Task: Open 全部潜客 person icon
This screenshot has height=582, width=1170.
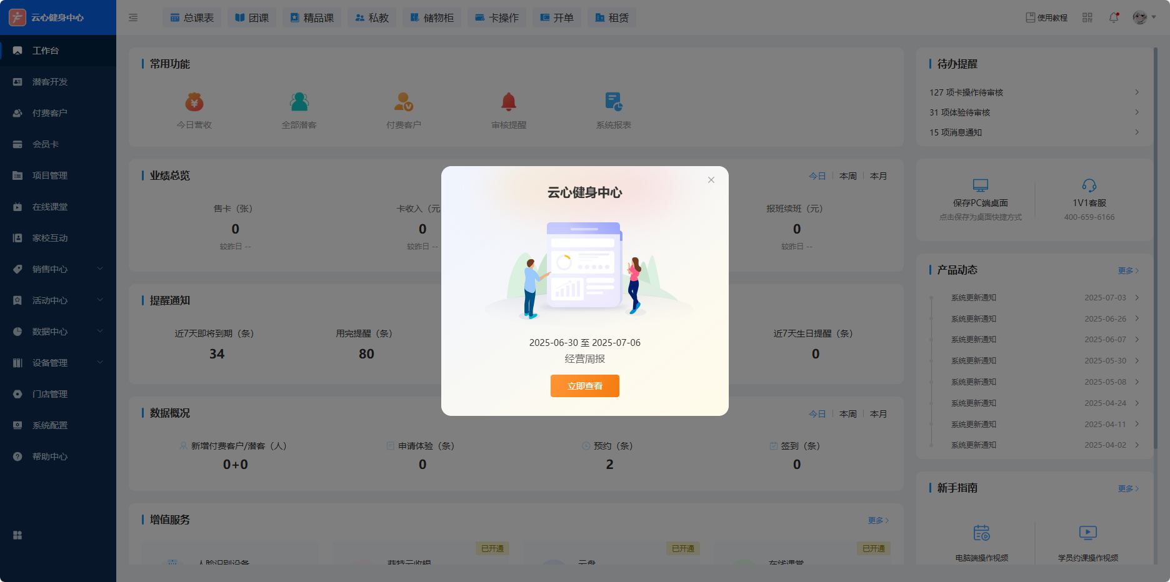Action: [299, 102]
